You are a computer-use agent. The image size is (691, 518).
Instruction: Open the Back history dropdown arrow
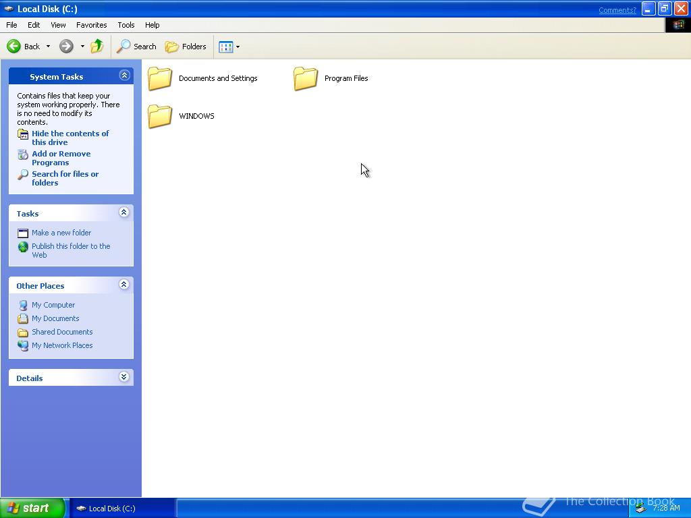tap(48, 47)
